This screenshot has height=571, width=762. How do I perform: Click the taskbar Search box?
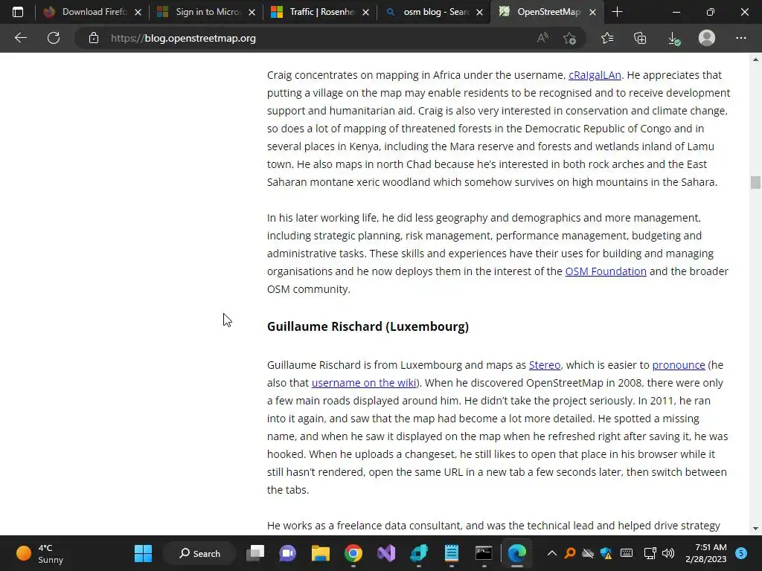pos(199,553)
